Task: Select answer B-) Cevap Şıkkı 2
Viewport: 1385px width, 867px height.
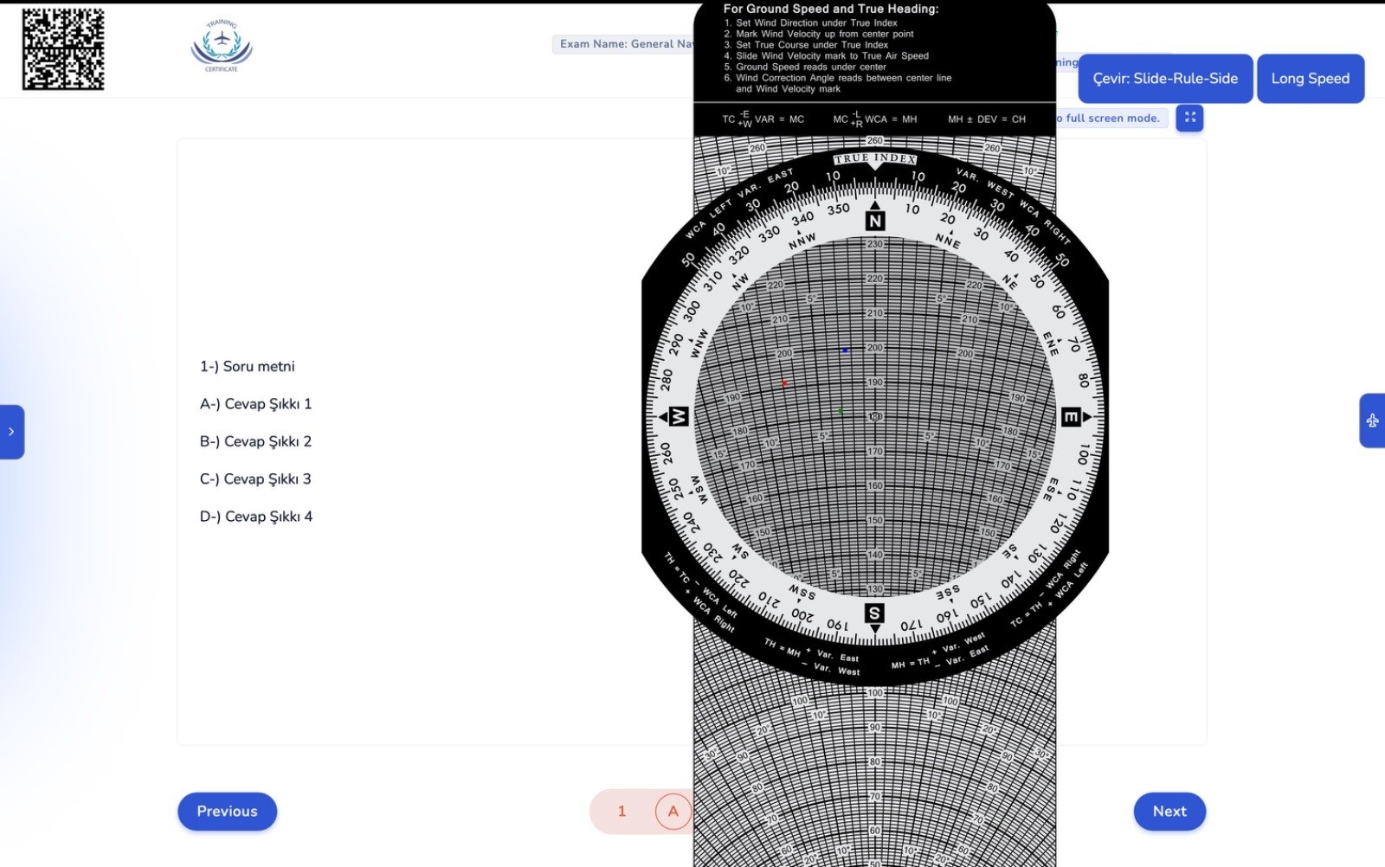Action: click(x=255, y=441)
